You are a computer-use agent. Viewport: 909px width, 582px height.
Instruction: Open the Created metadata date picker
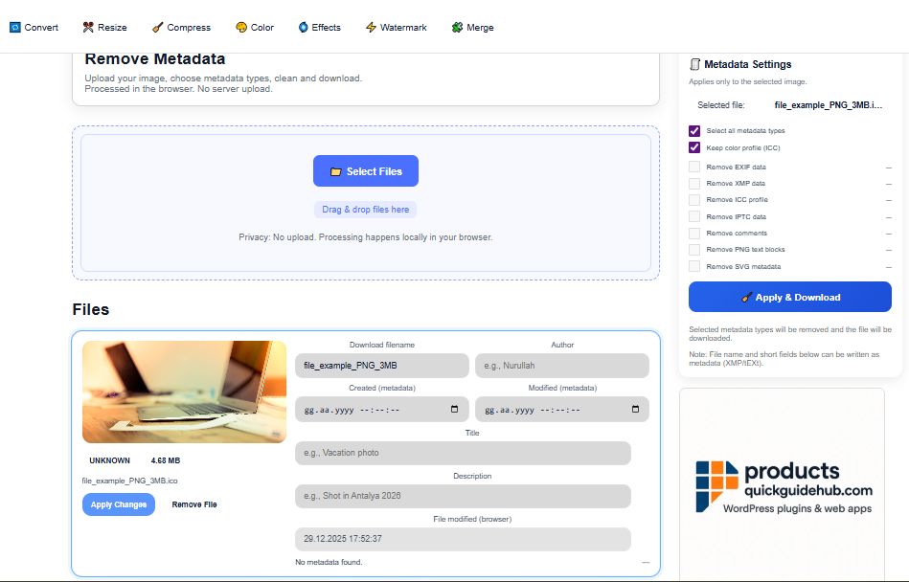point(455,409)
